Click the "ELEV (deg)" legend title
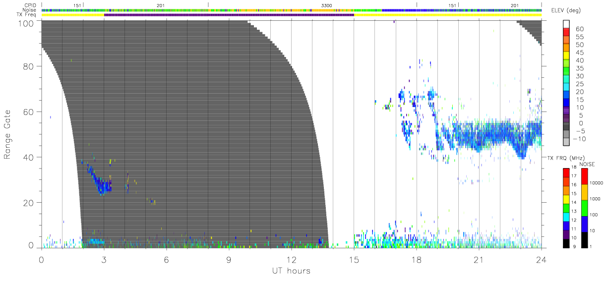609x281 pixels. coord(565,11)
